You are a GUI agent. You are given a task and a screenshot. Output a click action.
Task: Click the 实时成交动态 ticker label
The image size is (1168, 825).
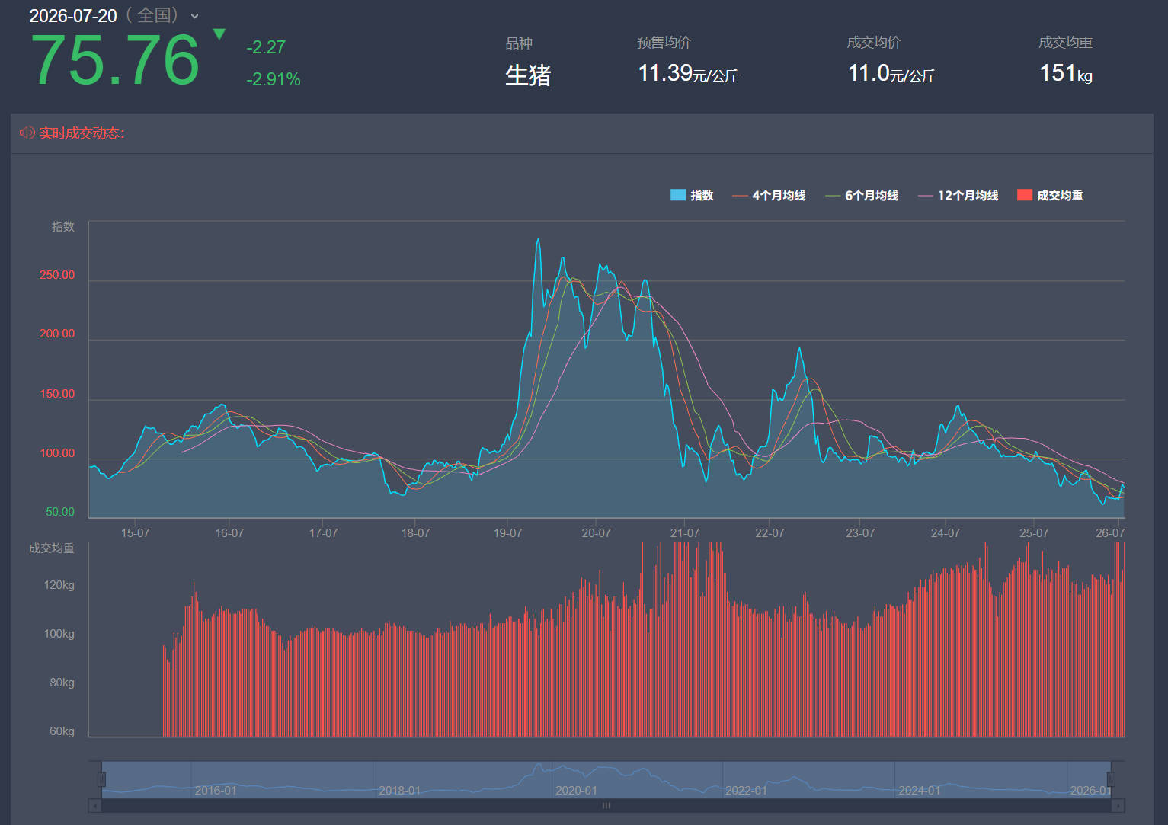(x=82, y=133)
